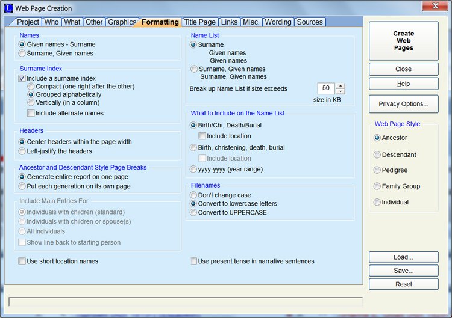
Task: Open the Who tab
Action: (x=52, y=22)
